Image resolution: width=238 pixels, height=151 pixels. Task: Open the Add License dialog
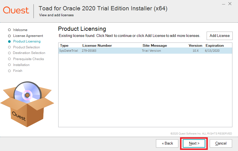(x=220, y=36)
